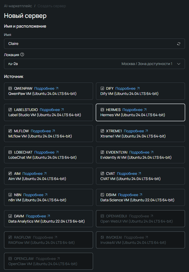The width and height of the screenshot is (189, 272).
Task: Click the AIM card icon
Action: click(10, 174)
